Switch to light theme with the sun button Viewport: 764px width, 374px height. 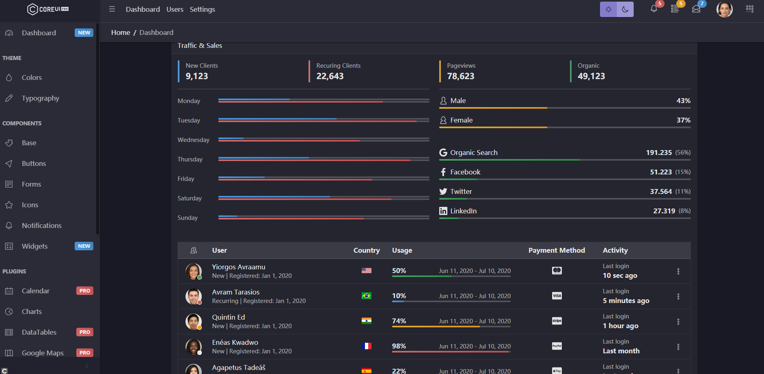pyautogui.click(x=608, y=9)
